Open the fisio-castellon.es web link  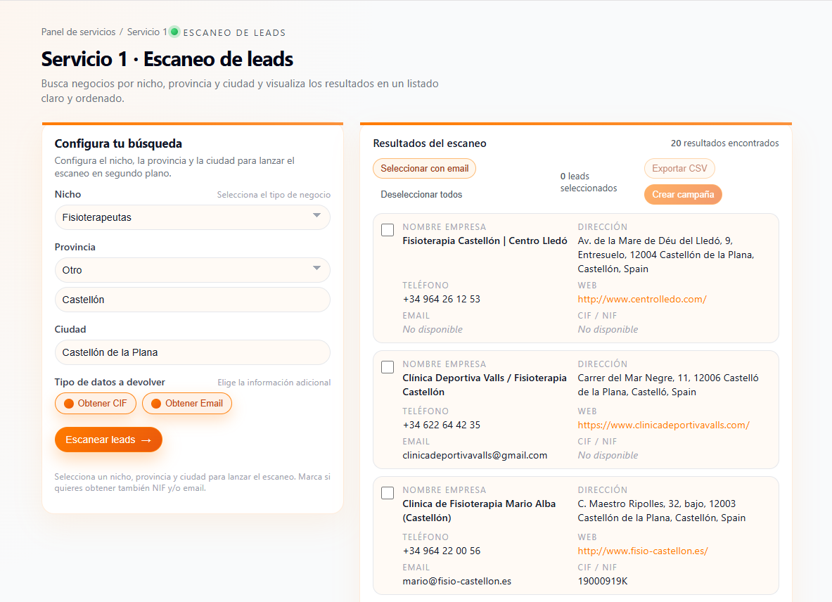point(643,551)
